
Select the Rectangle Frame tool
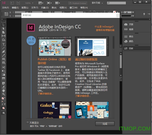click(x=3, y=59)
